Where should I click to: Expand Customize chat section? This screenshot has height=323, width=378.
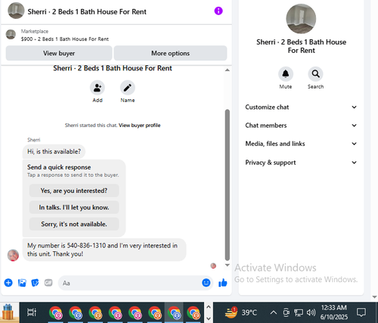(x=301, y=107)
